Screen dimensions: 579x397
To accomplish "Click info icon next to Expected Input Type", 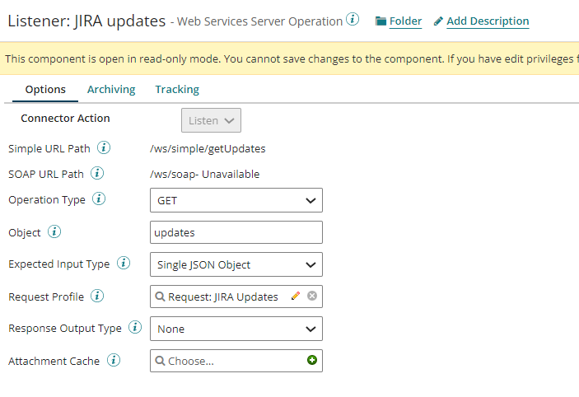I will tap(124, 264).
